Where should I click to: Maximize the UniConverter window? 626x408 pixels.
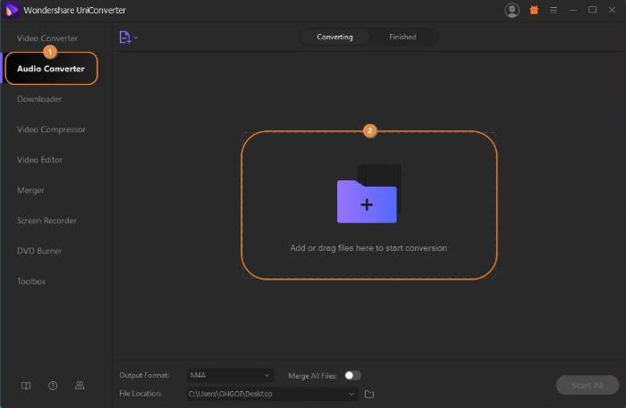pyautogui.click(x=592, y=10)
